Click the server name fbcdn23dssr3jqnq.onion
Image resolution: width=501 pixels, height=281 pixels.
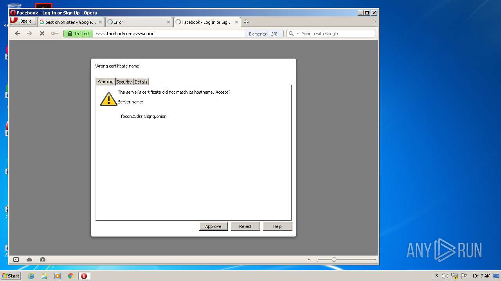tap(144, 116)
